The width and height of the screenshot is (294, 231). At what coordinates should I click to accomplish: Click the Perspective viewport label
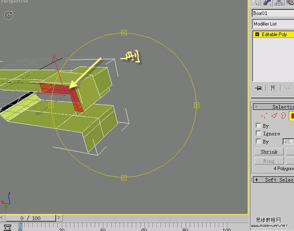click(14, 2)
